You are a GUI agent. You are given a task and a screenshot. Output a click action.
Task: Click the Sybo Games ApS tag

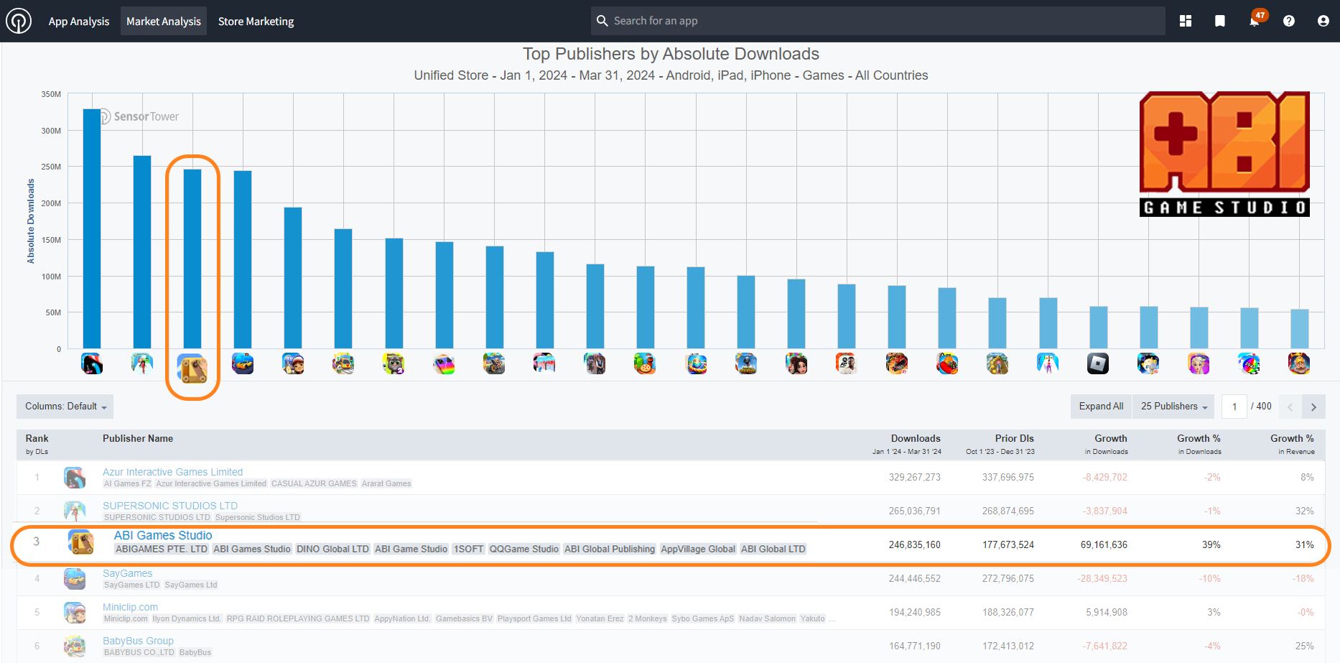(703, 618)
